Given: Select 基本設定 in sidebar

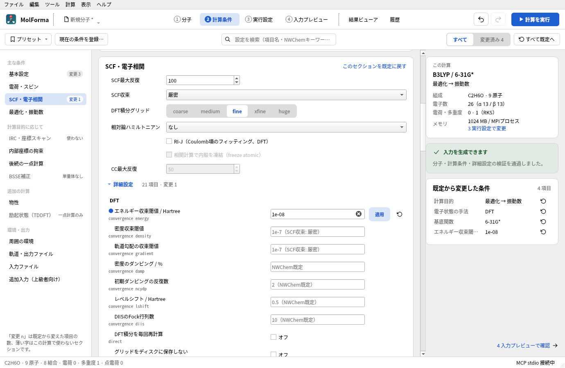Looking at the screenshot, I should pyautogui.click(x=45, y=74).
